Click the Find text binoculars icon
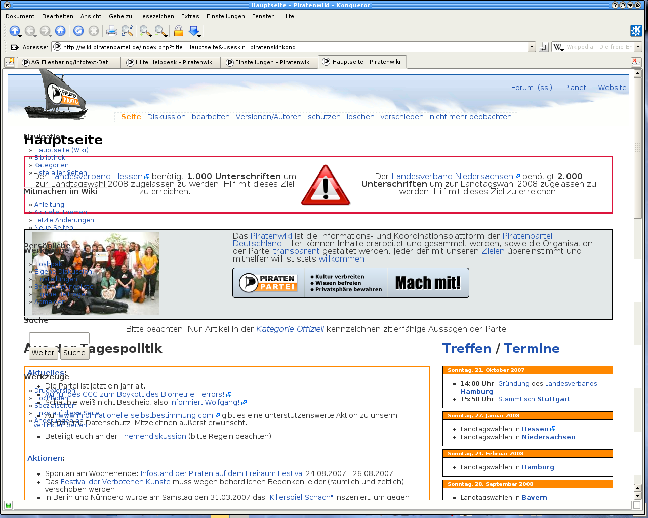Screen dimensions: 648x518 [127, 31]
